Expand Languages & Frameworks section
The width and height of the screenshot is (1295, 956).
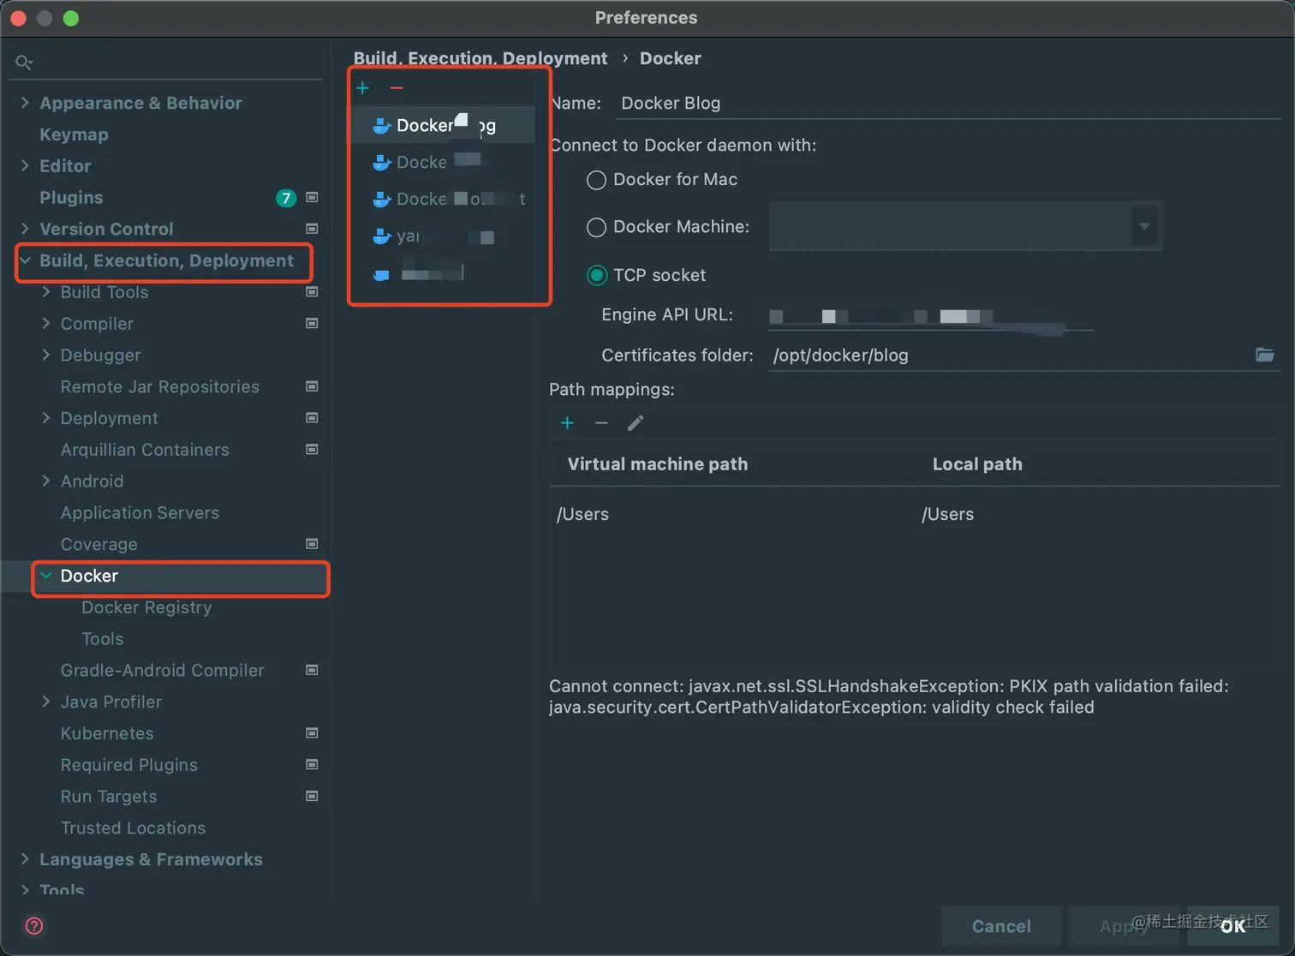(25, 859)
